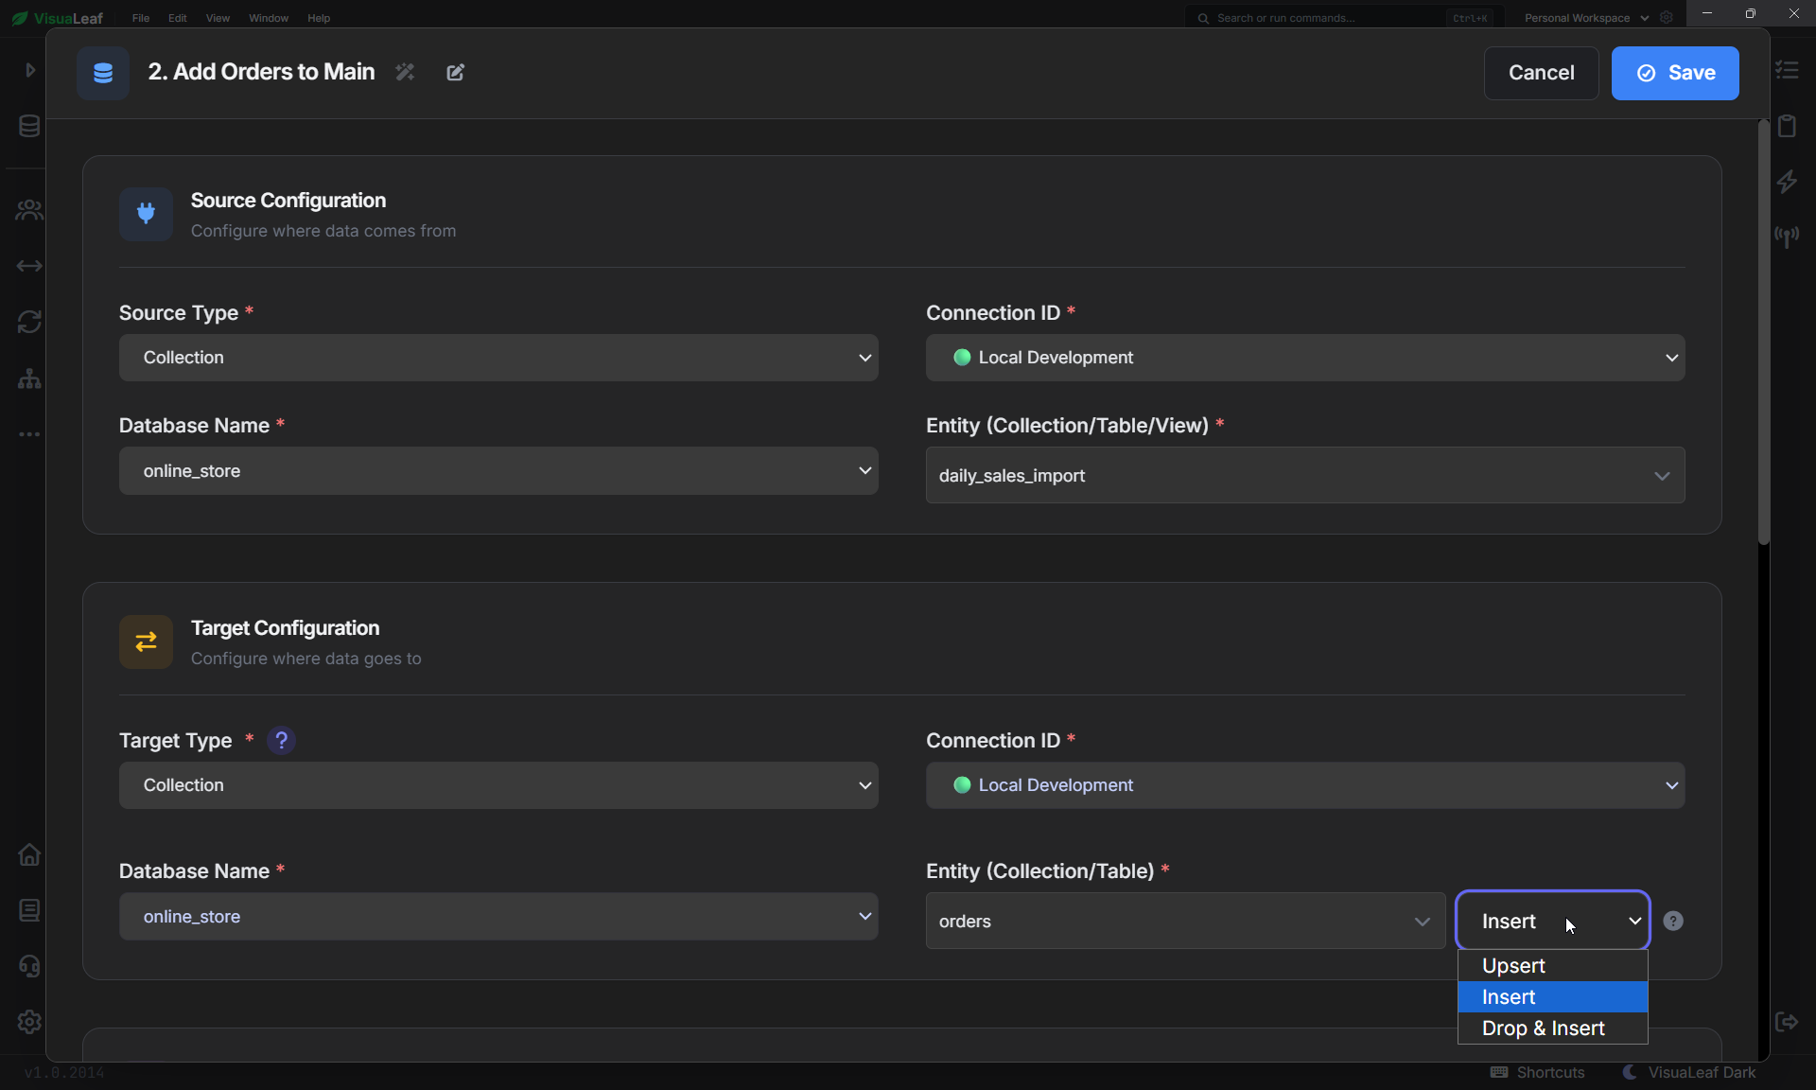This screenshot has height=1090, width=1816.
Task: Click the edit pencil icon next to title
Action: point(456,72)
